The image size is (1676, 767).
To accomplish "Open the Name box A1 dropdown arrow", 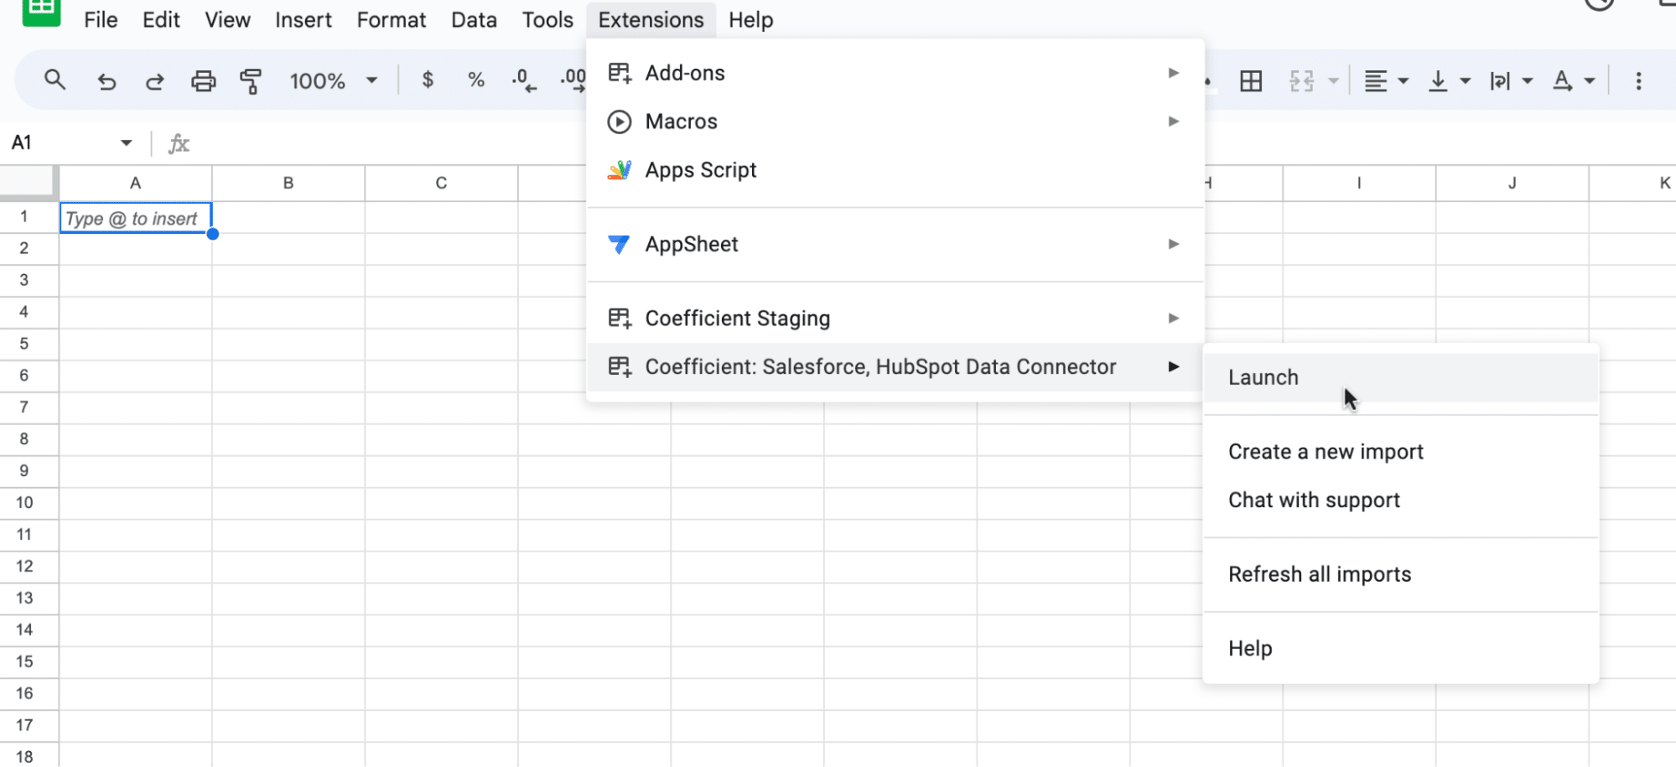I will [126, 143].
